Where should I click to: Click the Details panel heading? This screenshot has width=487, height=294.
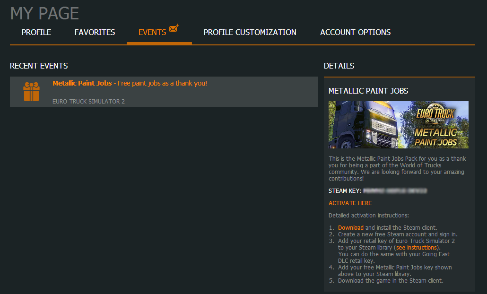[339, 66]
